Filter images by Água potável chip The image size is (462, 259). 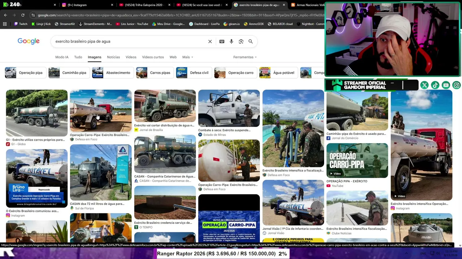coord(278,73)
